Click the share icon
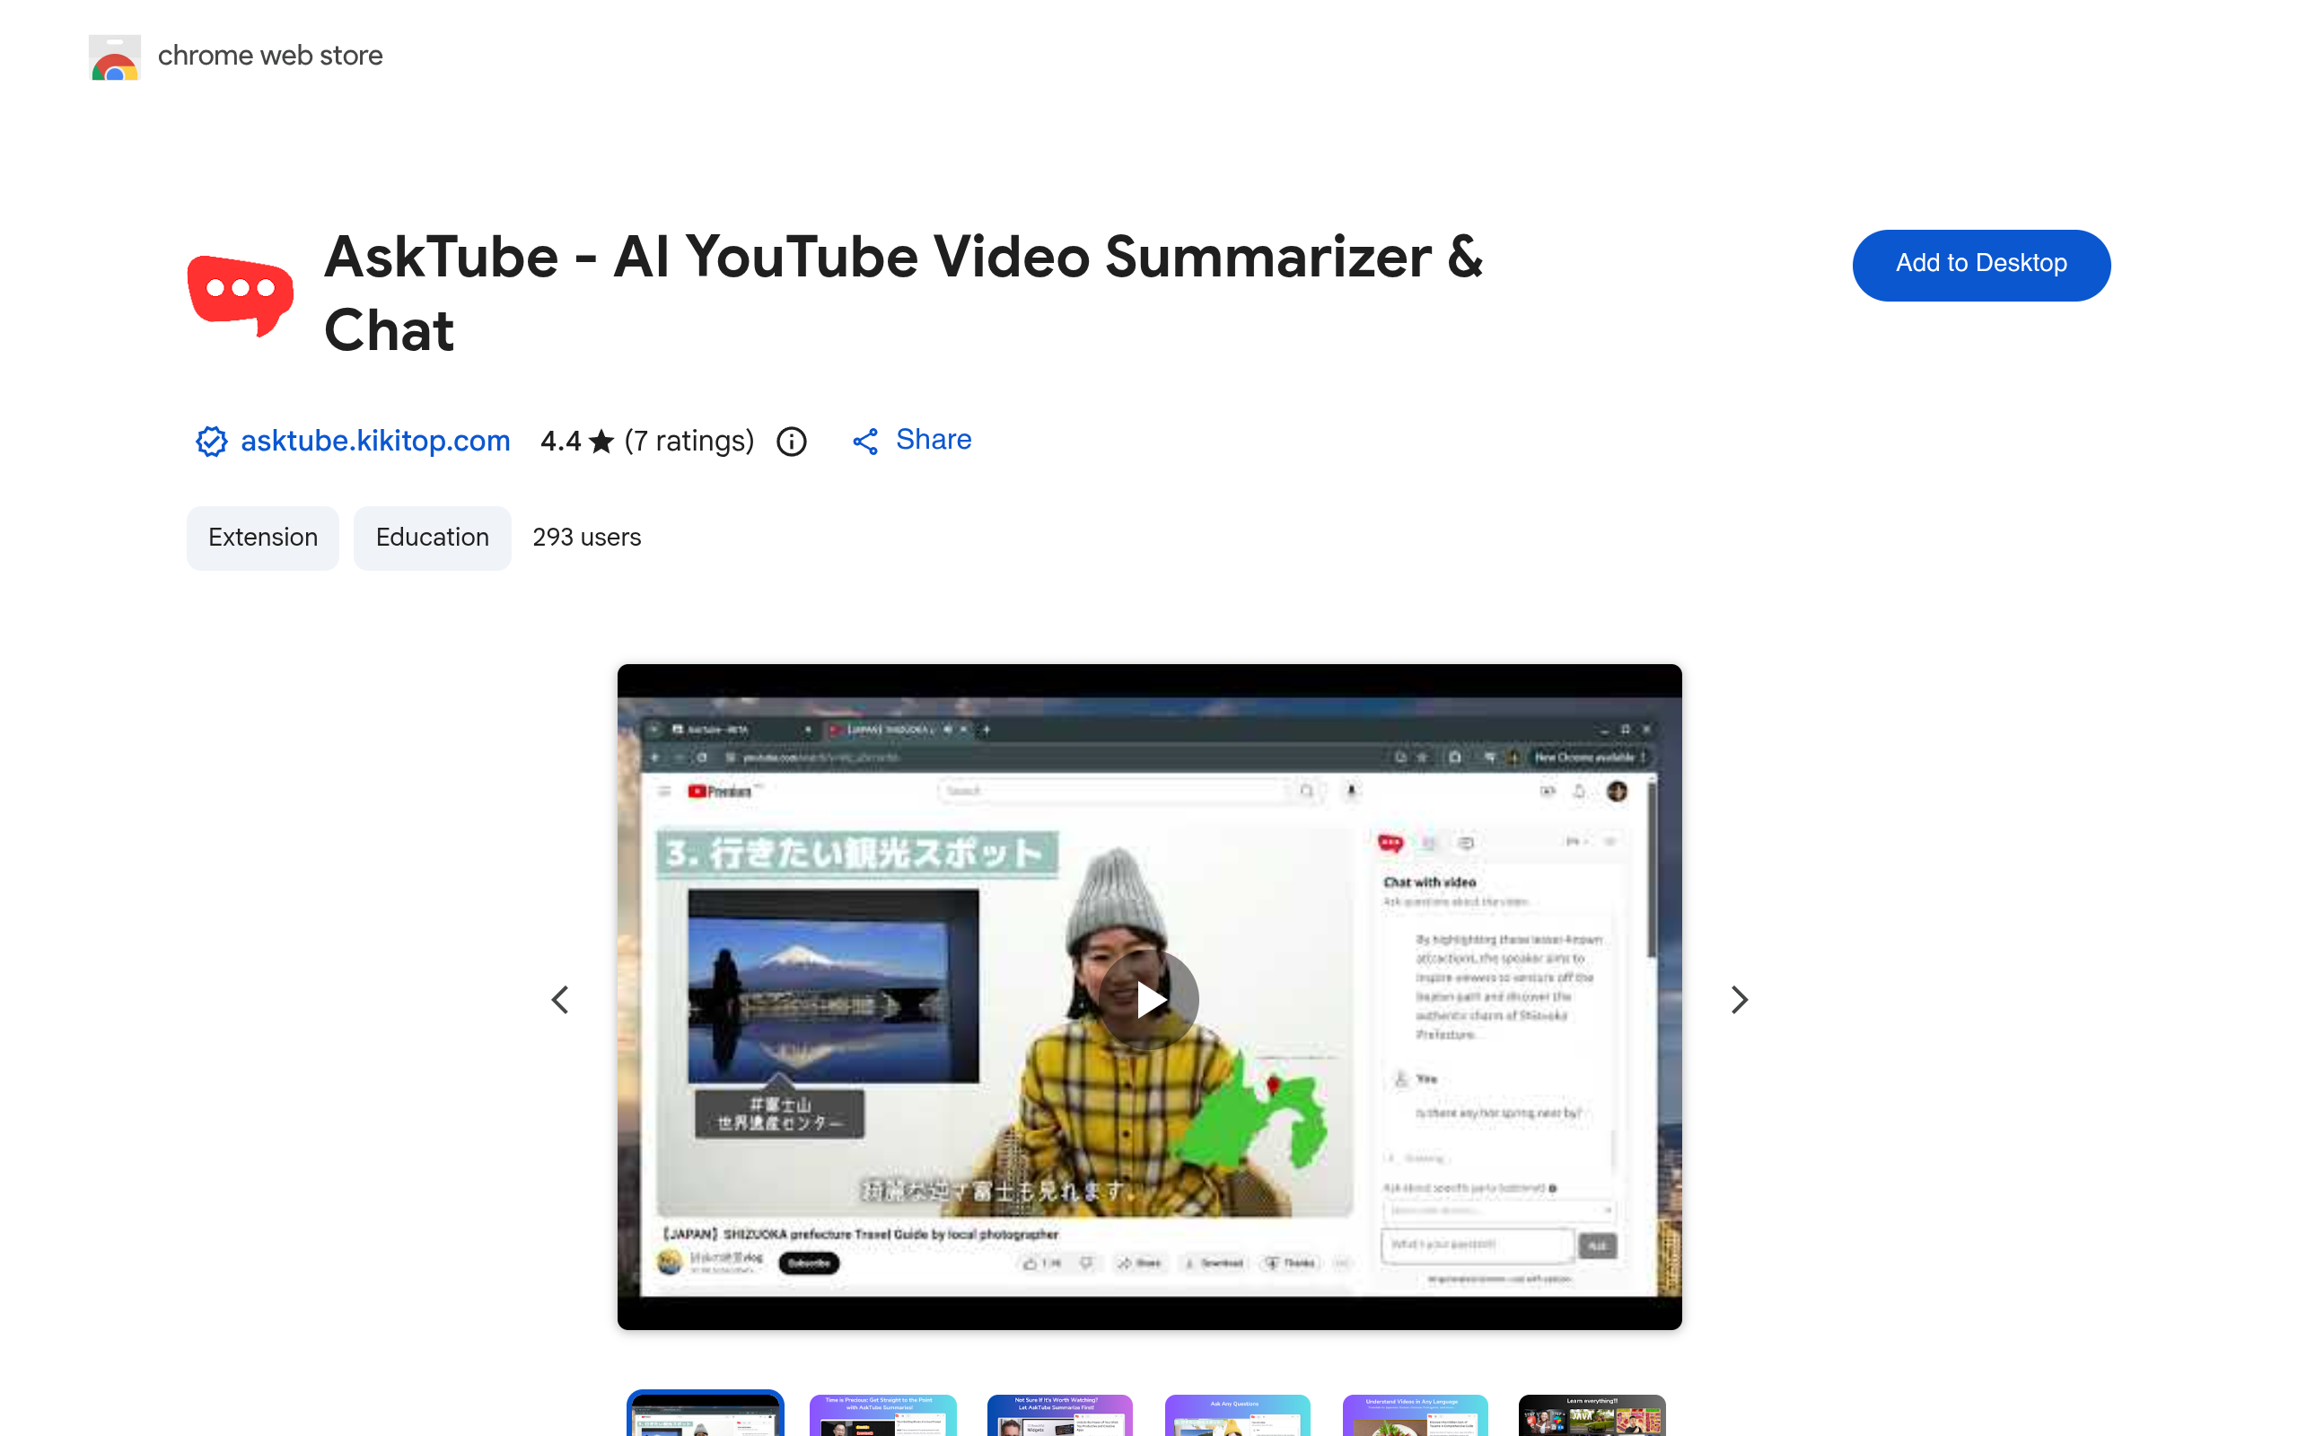The width and height of the screenshot is (2298, 1436). (865, 441)
